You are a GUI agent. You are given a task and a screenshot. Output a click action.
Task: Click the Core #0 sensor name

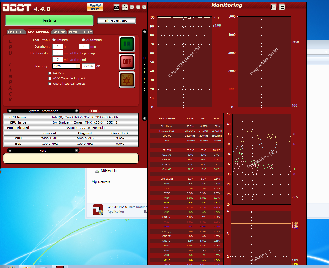pyautogui.click(x=167, y=155)
